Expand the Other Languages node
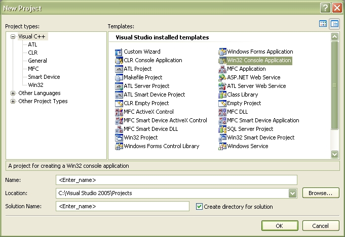 click(x=13, y=93)
